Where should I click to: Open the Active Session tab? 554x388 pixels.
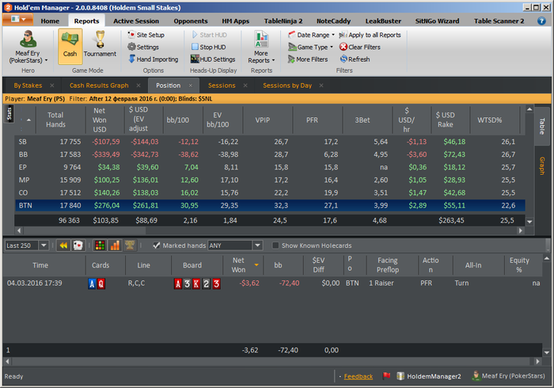click(x=136, y=21)
